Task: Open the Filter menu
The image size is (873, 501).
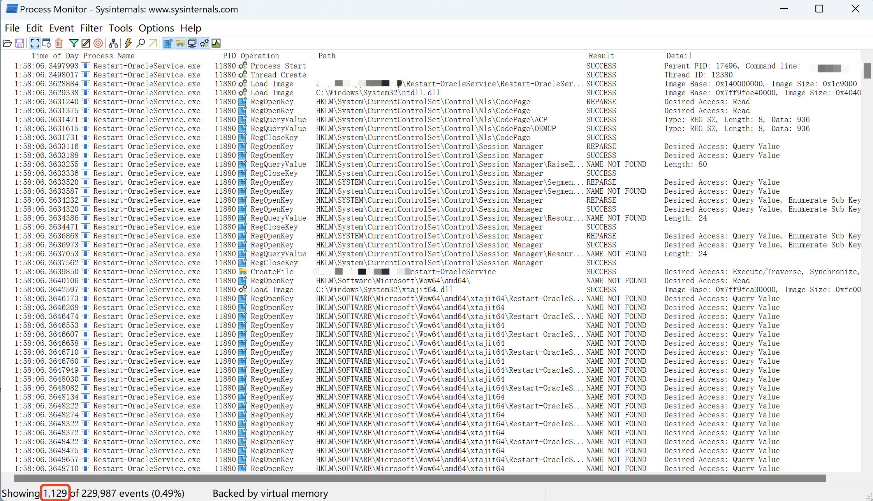Action: coord(91,28)
